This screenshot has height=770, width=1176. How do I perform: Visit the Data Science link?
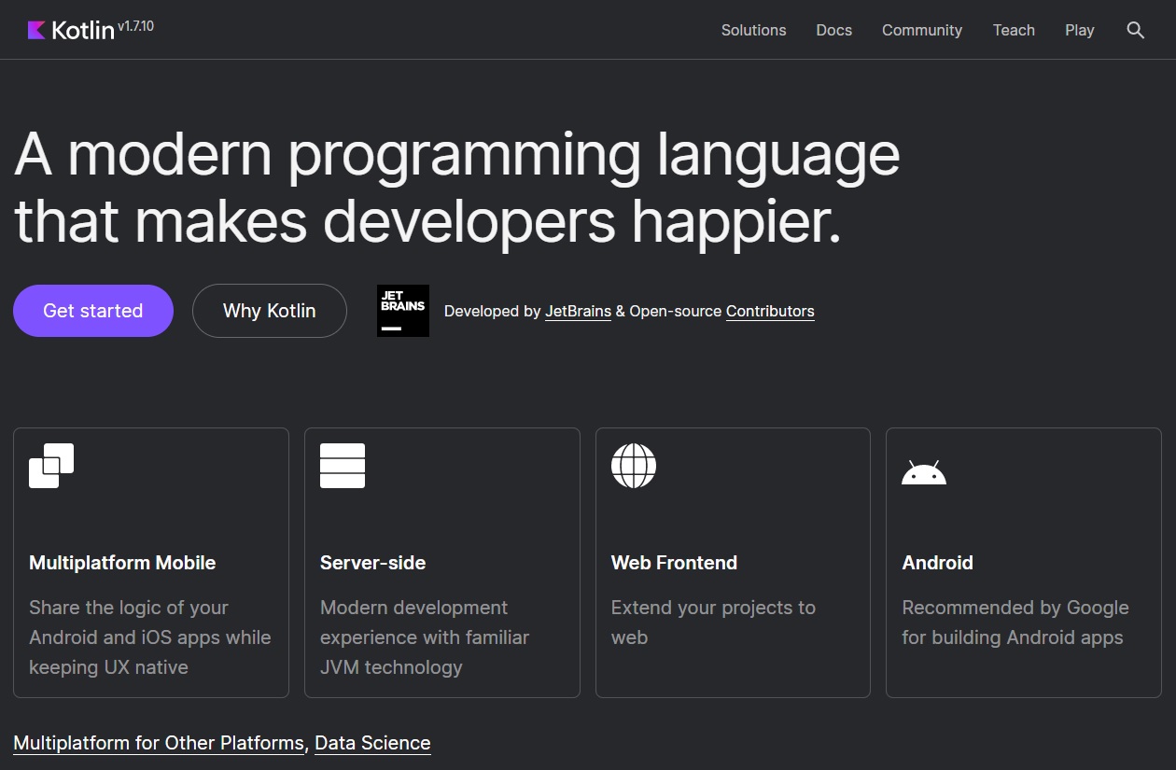372,743
